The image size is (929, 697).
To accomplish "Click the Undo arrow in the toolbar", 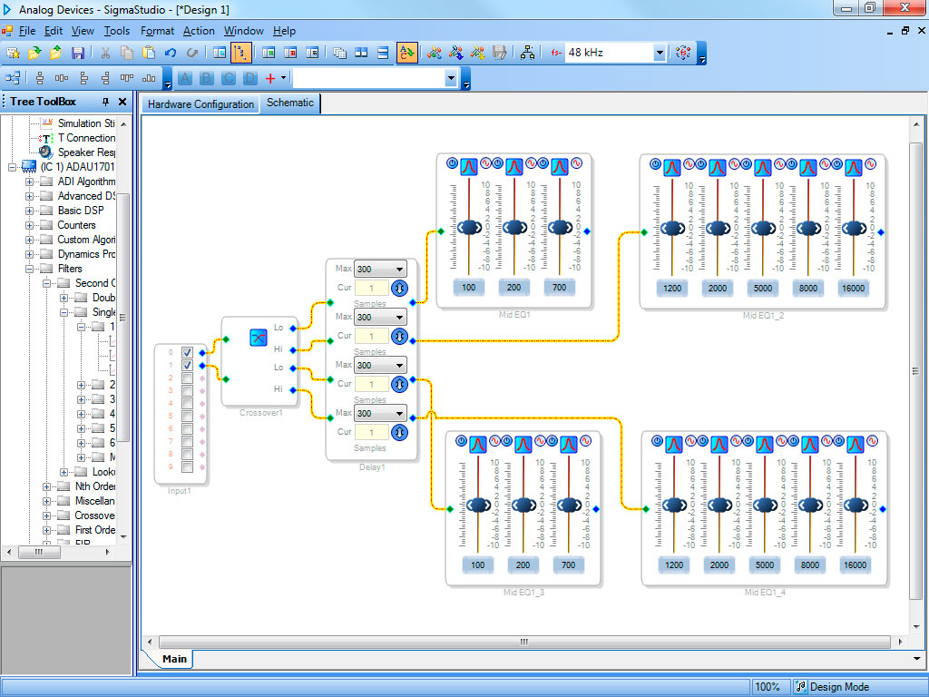I will click(171, 53).
